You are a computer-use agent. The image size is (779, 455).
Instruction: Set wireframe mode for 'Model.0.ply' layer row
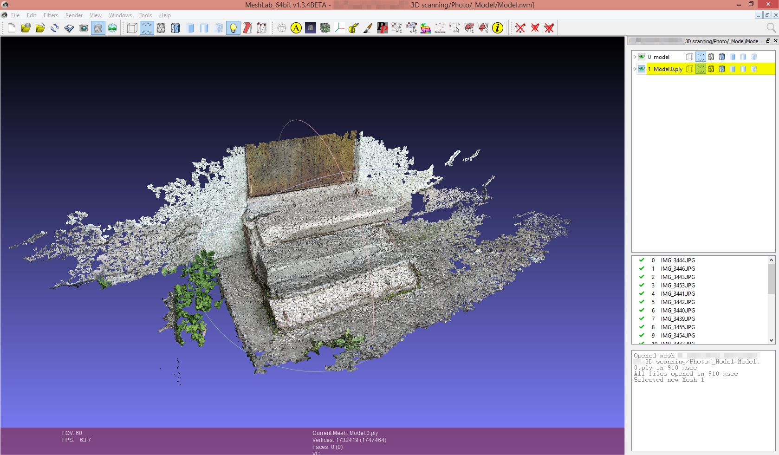point(711,69)
